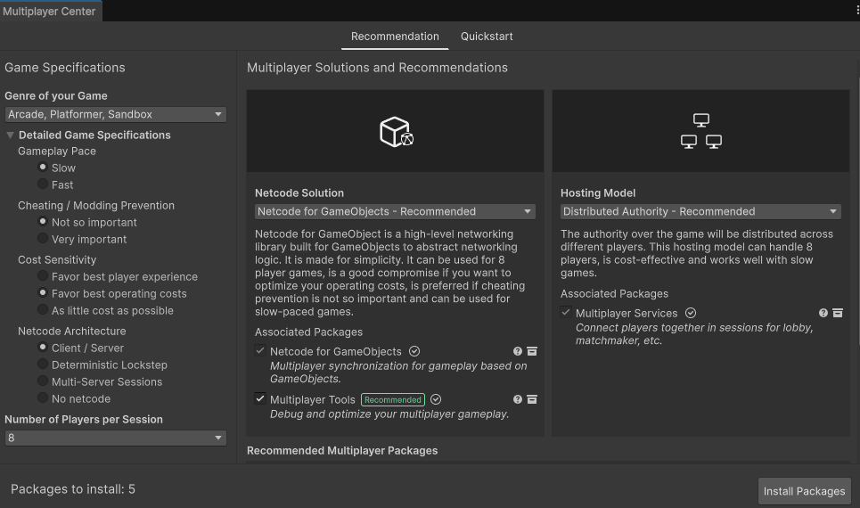Click the Cheating / Modding Prevention label

[x=96, y=205]
